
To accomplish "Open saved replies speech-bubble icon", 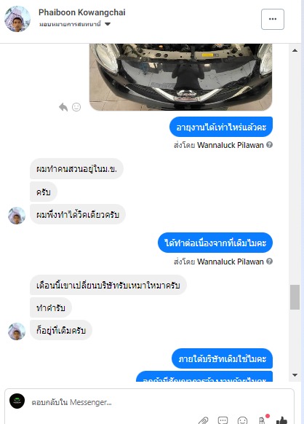I will coord(223,420).
